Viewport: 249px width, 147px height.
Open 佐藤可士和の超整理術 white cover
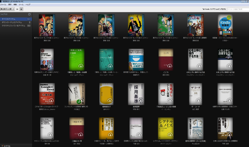tap(225, 94)
